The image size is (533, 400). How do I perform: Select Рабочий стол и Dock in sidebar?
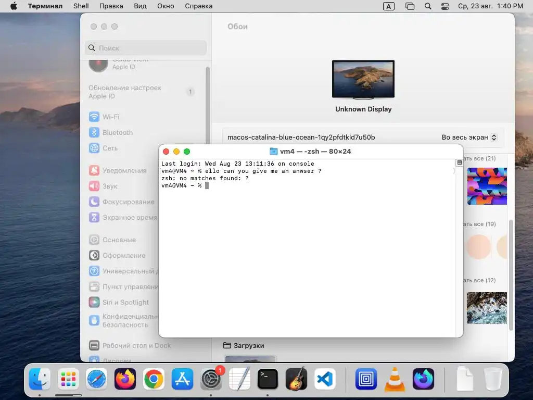[x=130, y=345]
